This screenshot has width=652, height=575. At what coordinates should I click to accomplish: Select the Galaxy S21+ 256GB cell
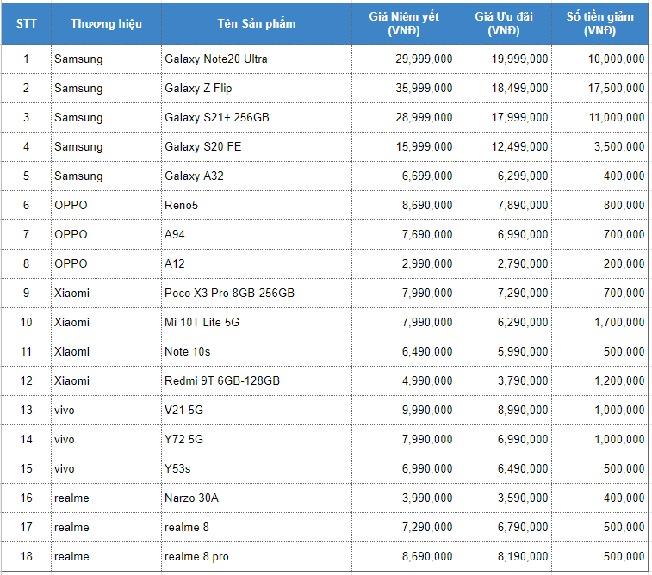coord(257,118)
